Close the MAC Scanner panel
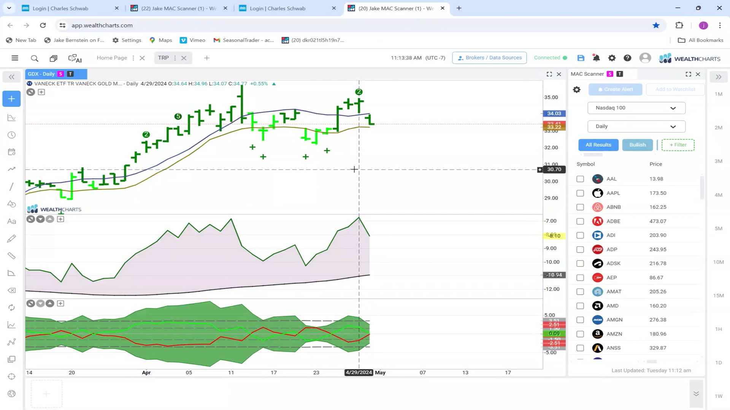This screenshot has height=410, width=730. 698,74
